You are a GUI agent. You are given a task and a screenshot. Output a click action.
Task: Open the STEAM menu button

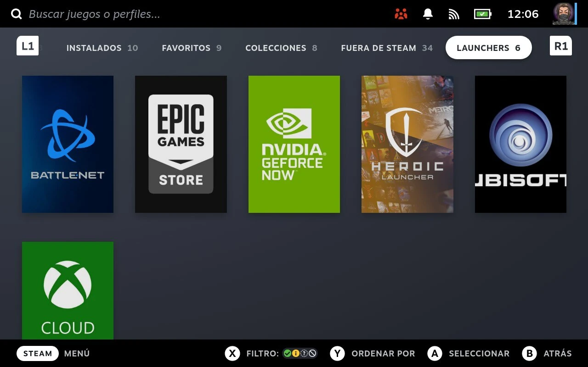[37, 353]
